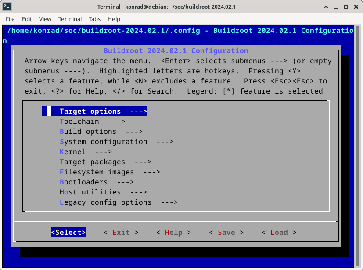Close the terminal window
The height and width of the screenshot is (270, 363).
point(356,7)
